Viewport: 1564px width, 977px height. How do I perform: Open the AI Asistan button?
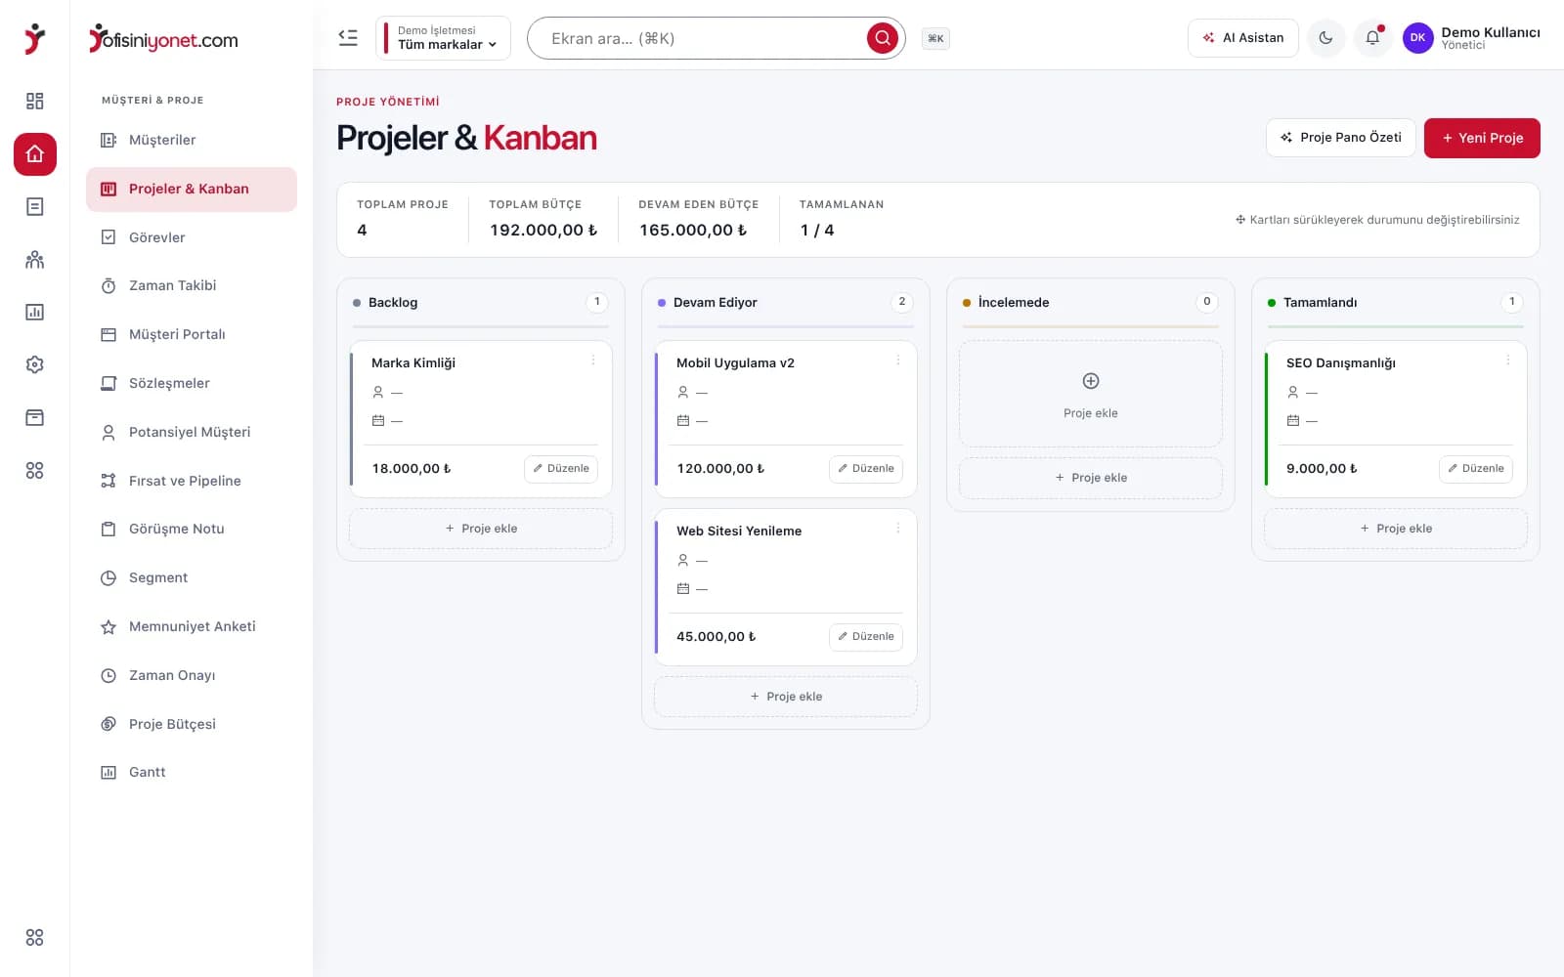pos(1243,38)
